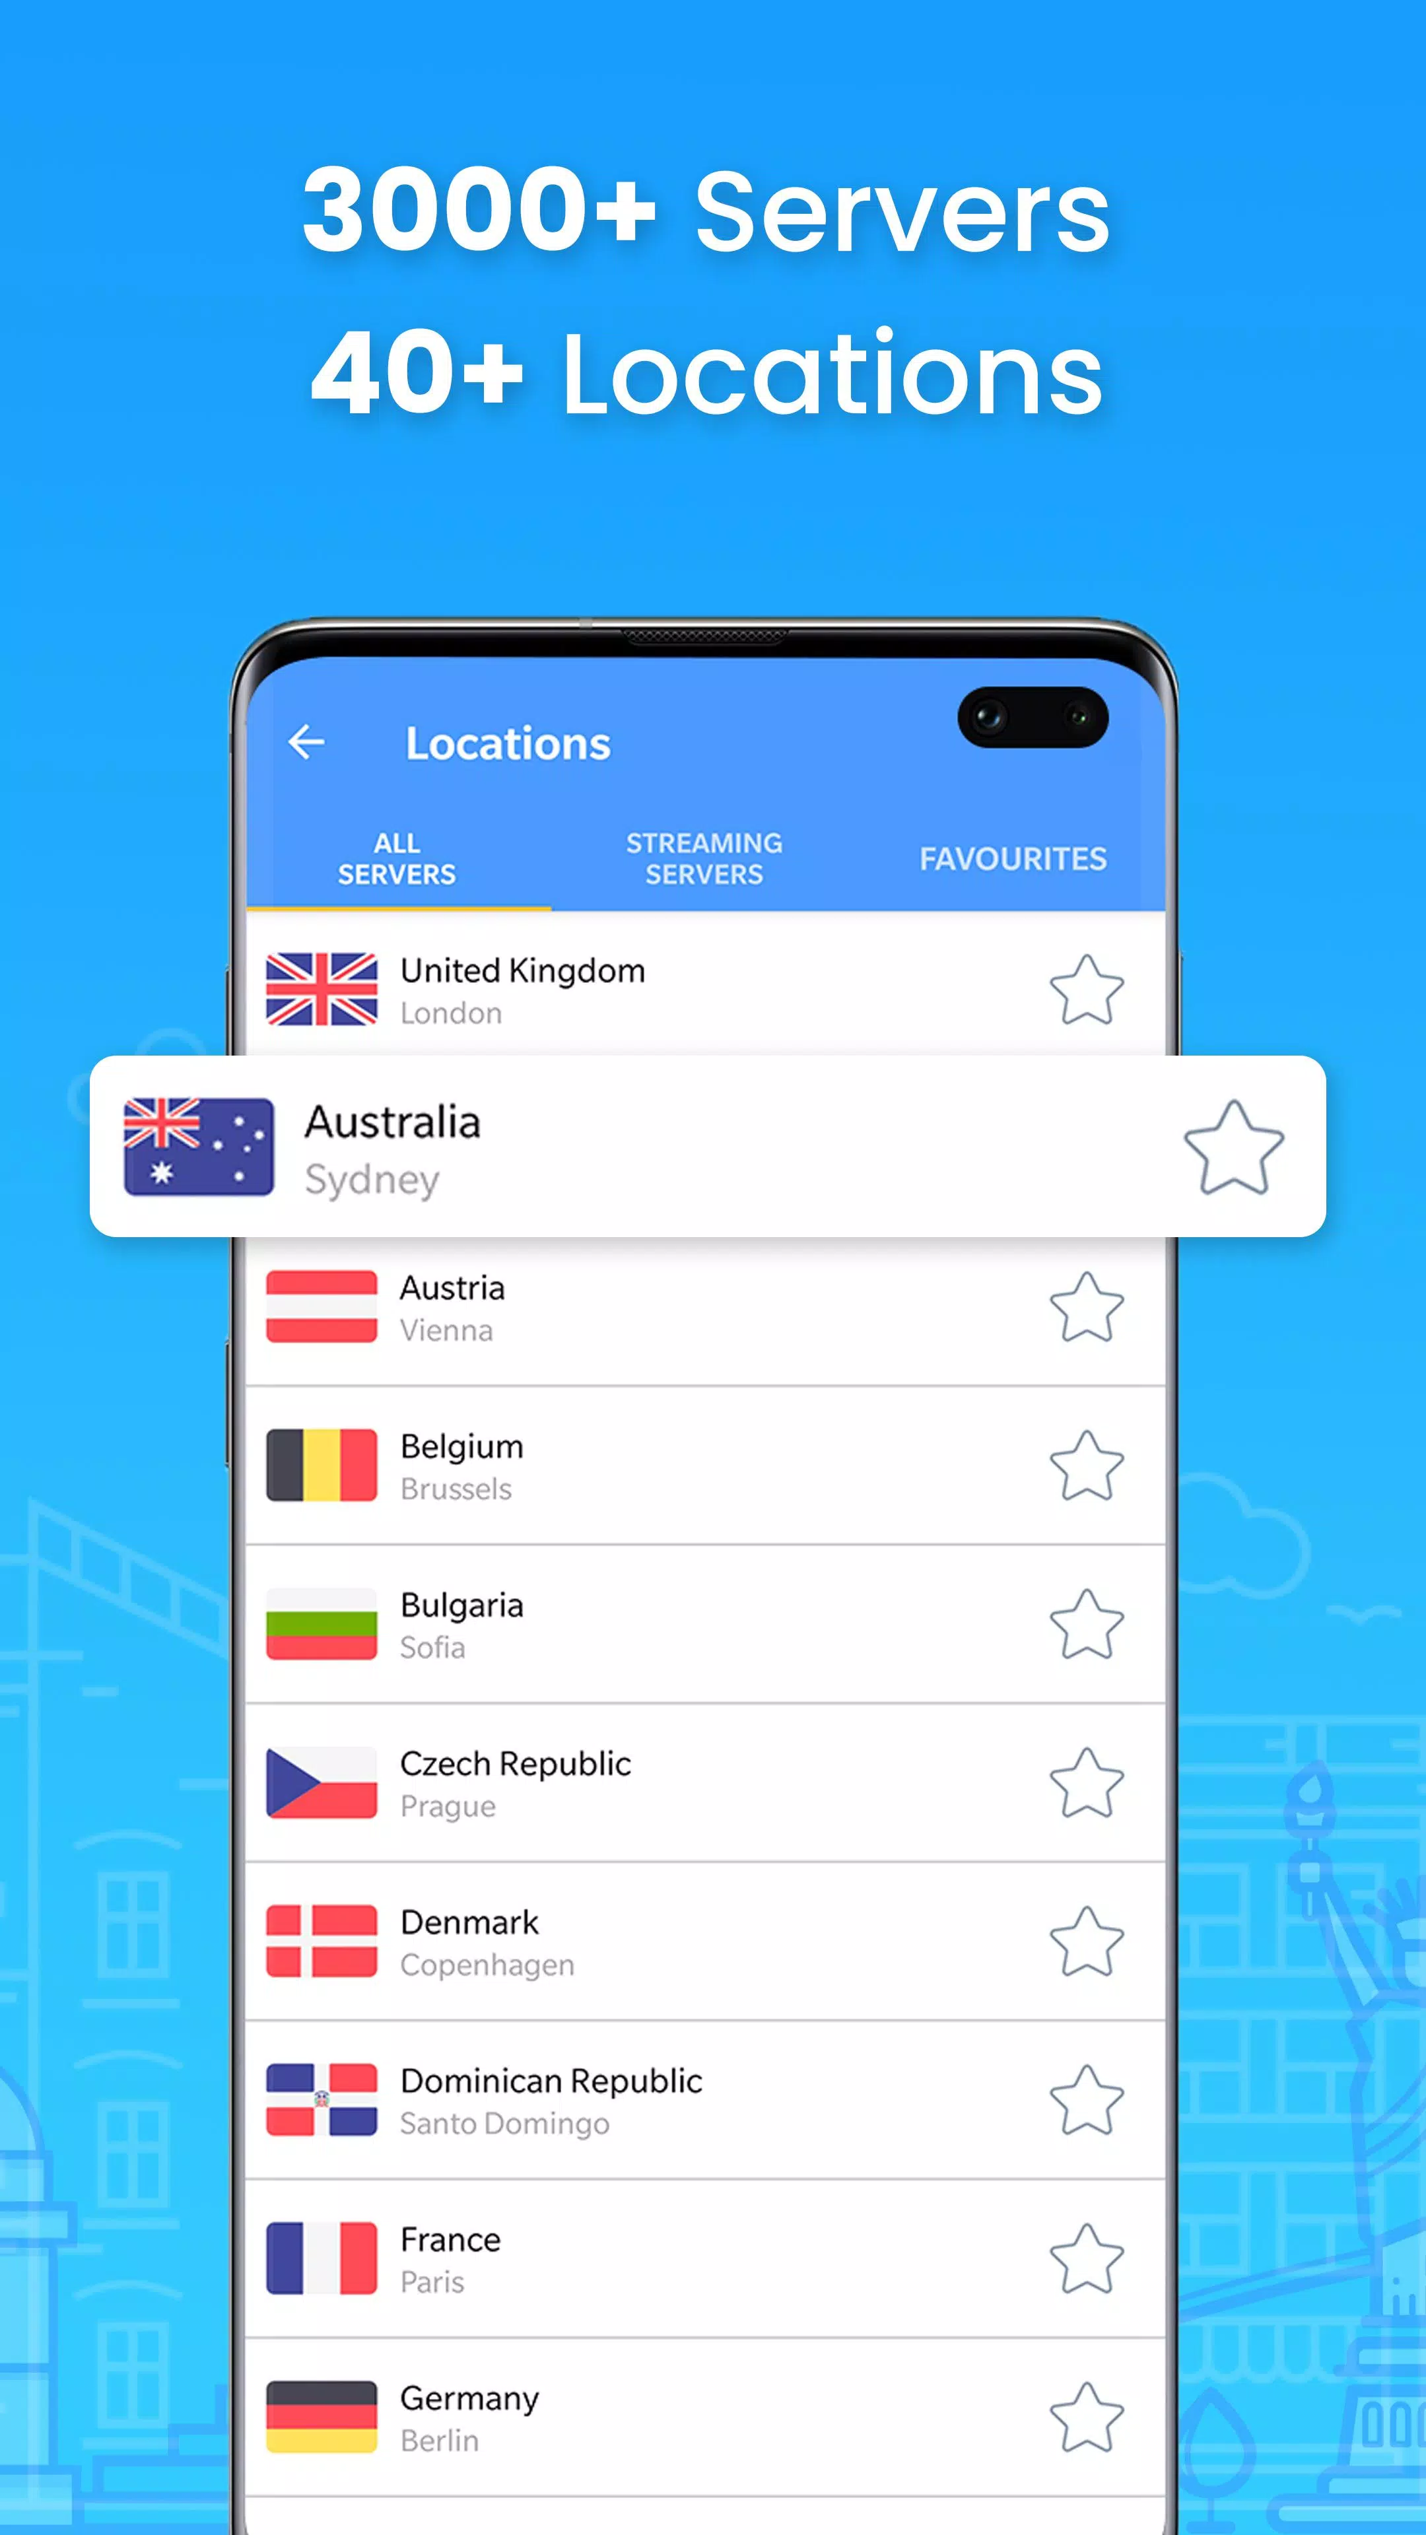Select the ALL SERVERS tab
The image size is (1426, 2535).
pyautogui.click(x=397, y=858)
